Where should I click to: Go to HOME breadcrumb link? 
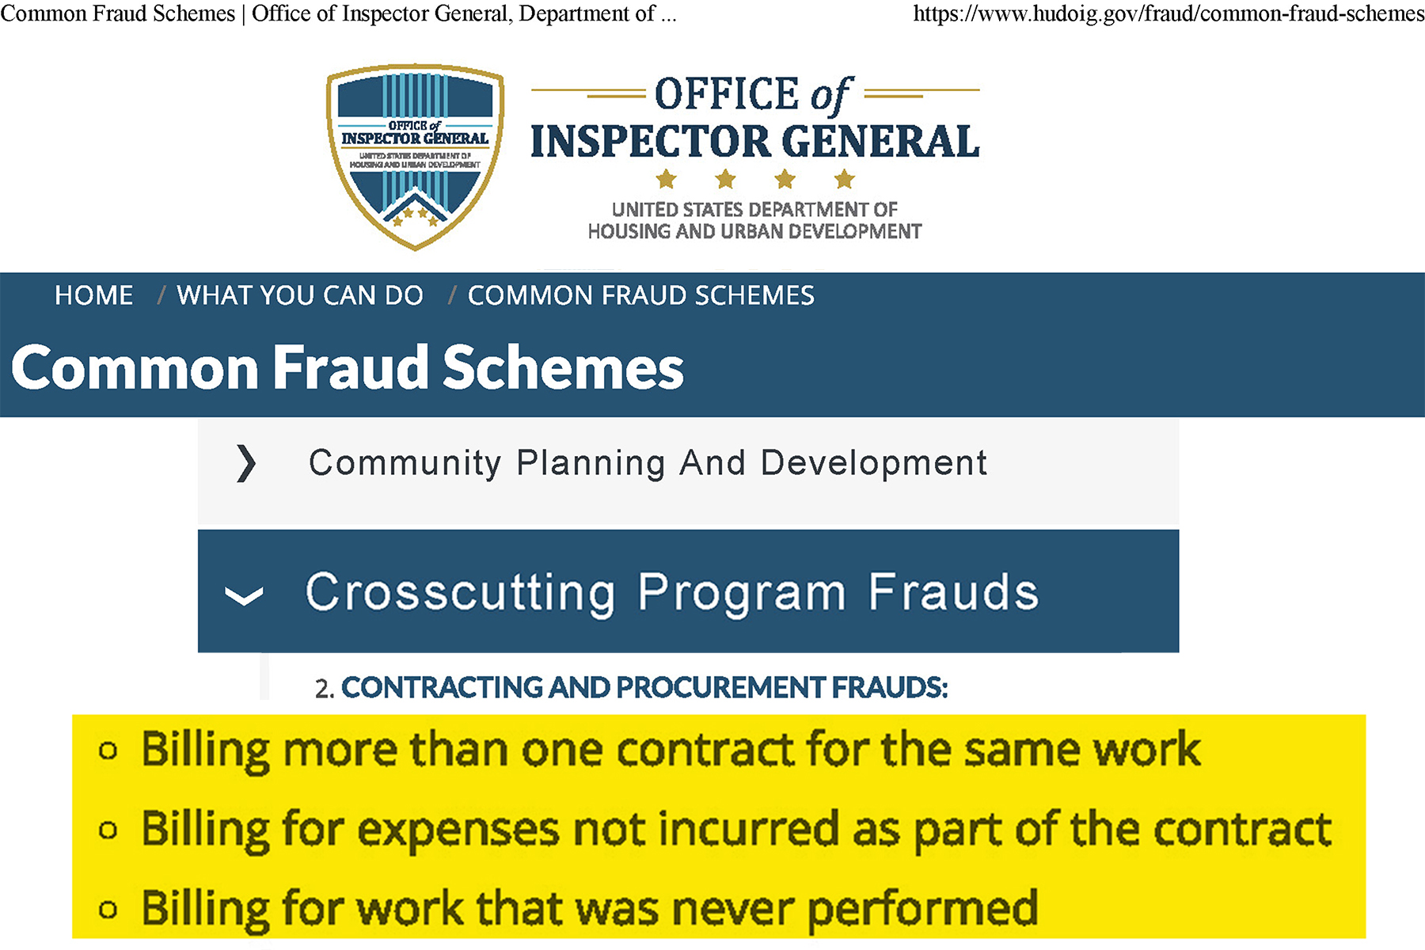pyautogui.click(x=93, y=295)
